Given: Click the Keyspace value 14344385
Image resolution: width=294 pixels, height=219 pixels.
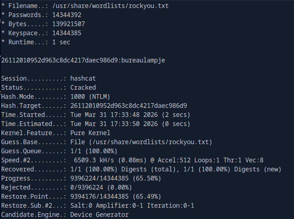Looking at the screenshot, I should (67, 33).
